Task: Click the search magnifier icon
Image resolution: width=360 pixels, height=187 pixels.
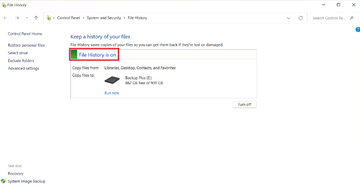Action: coord(352,18)
